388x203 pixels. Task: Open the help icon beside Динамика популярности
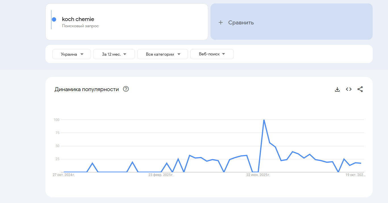pos(126,89)
